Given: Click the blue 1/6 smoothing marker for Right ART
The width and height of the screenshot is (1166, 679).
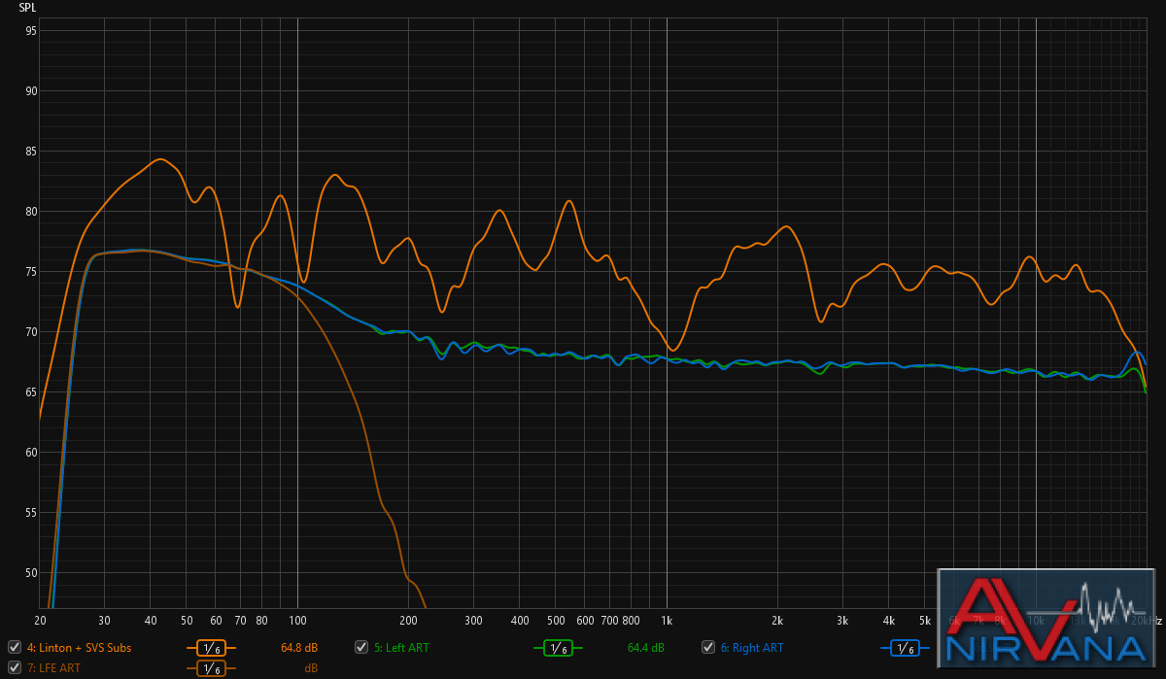Looking at the screenshot, I should [906, 648].
